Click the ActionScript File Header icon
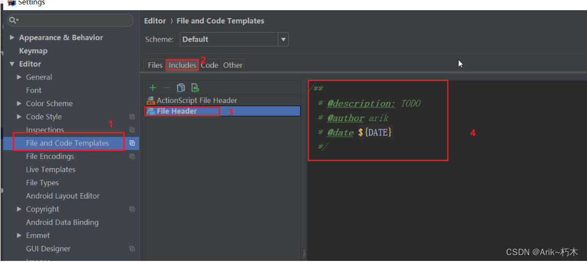The height and width of the screenshot is (262, 587). 151,100
